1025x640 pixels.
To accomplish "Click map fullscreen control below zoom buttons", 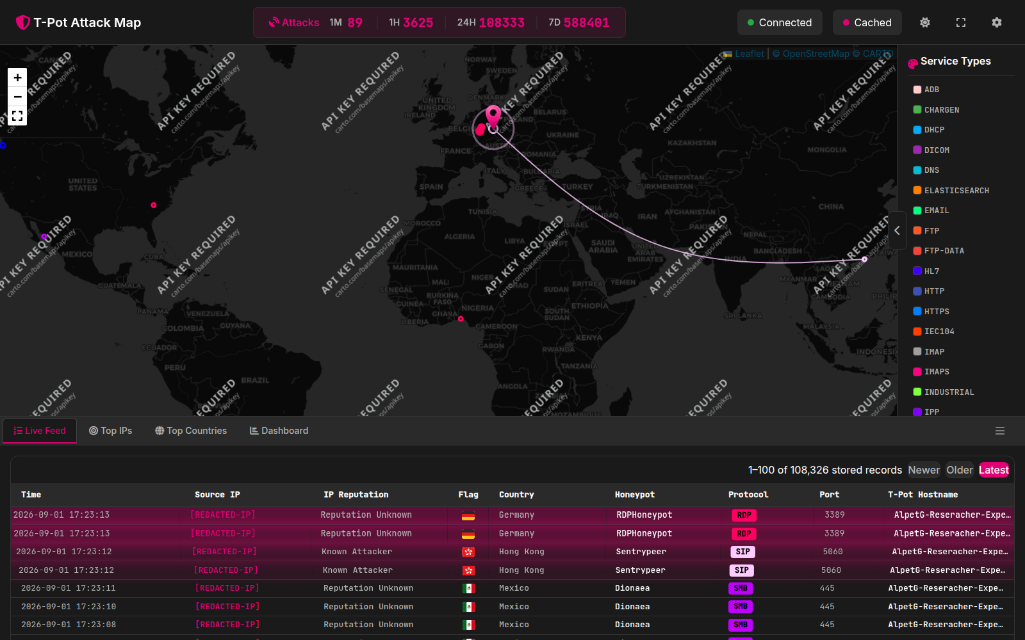I will pyautogui.click(x=17, y=116).
